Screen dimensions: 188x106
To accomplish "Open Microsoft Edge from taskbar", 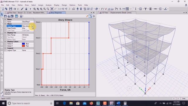I will coord(64,103).
